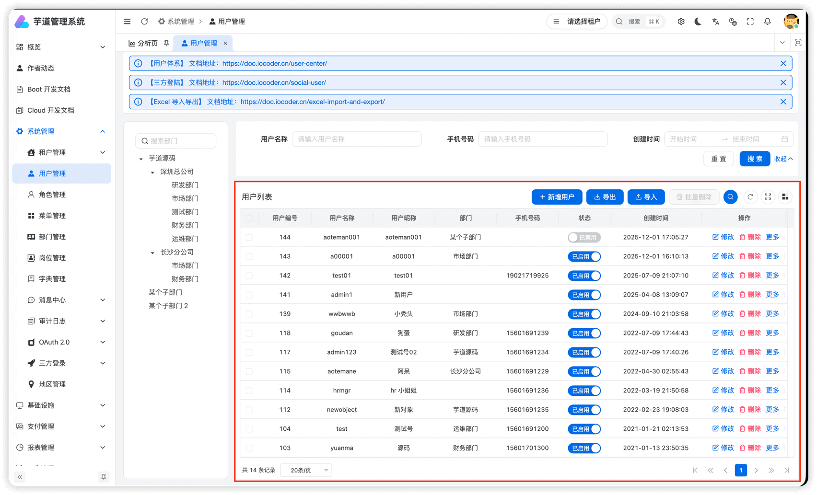Screen dimensions: 817x495
Task: Click the 新增用户 button
Action: tap(557, 197)
